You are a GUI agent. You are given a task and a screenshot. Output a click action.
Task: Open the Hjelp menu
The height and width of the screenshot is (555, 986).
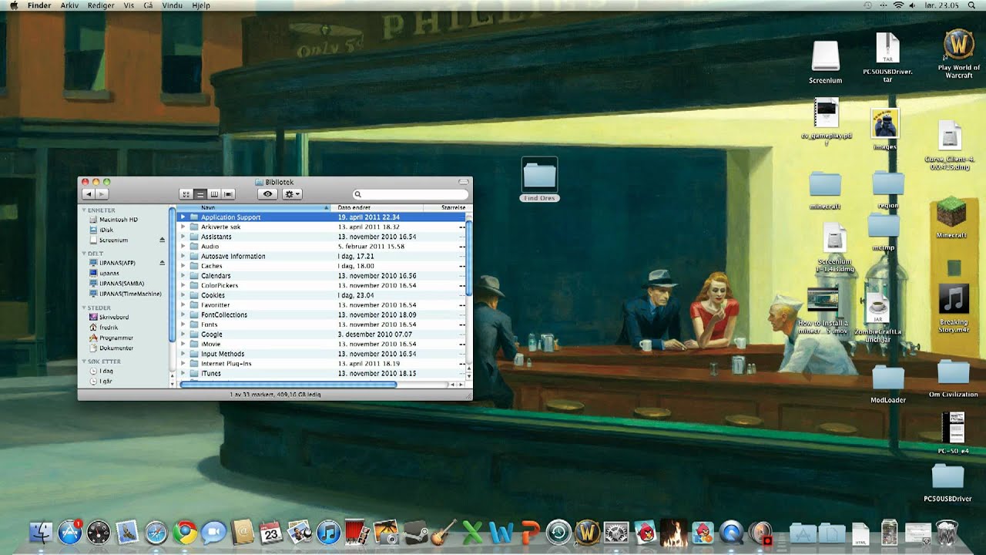pos(200,5)
